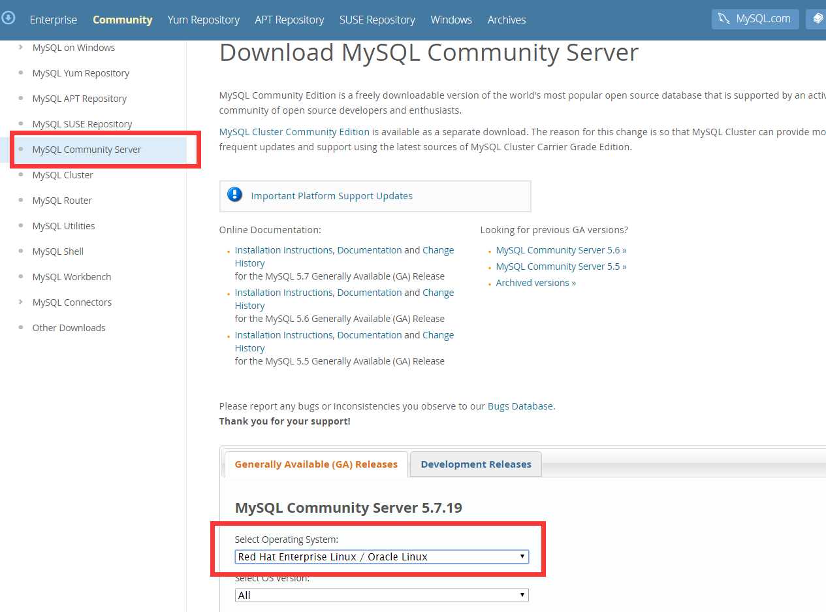Open the Yum Repository menu item

tap(204, 20)
